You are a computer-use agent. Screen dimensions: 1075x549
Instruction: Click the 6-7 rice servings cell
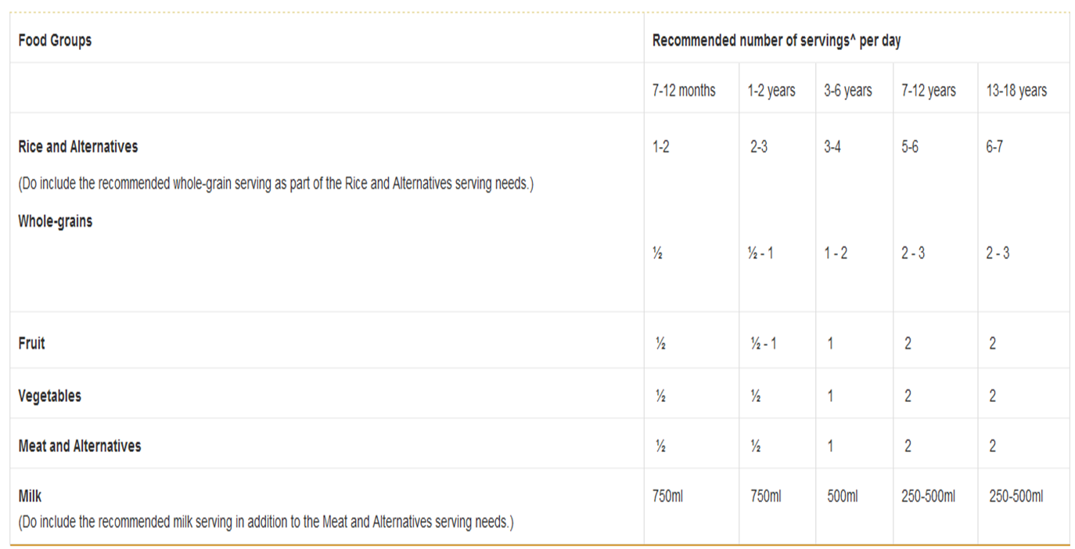(x=994, y=147)
